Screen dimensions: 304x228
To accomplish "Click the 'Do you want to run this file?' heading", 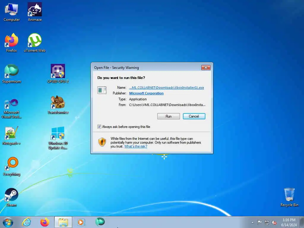I will tap(121, 78).
